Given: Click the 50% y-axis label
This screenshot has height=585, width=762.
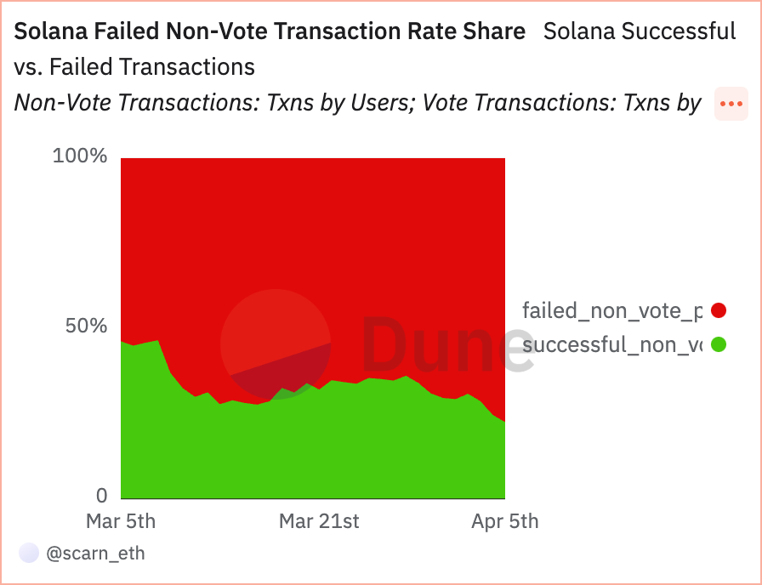Looking at the screenshot, I should 86,326.
